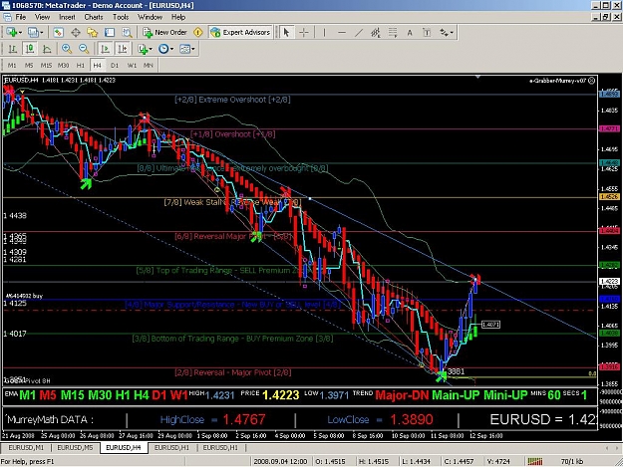Viewport: 623px width, 467px height.
Task: Open the Charts menu
Action: (x=94, y=17)
